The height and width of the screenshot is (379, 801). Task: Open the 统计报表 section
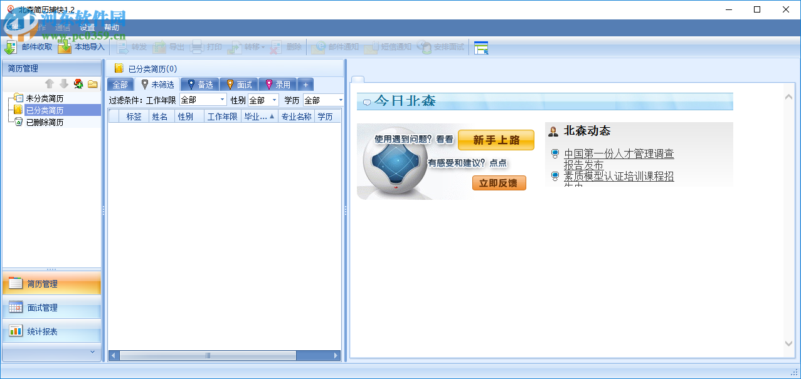pyautogui.click(x=51, y=331)
